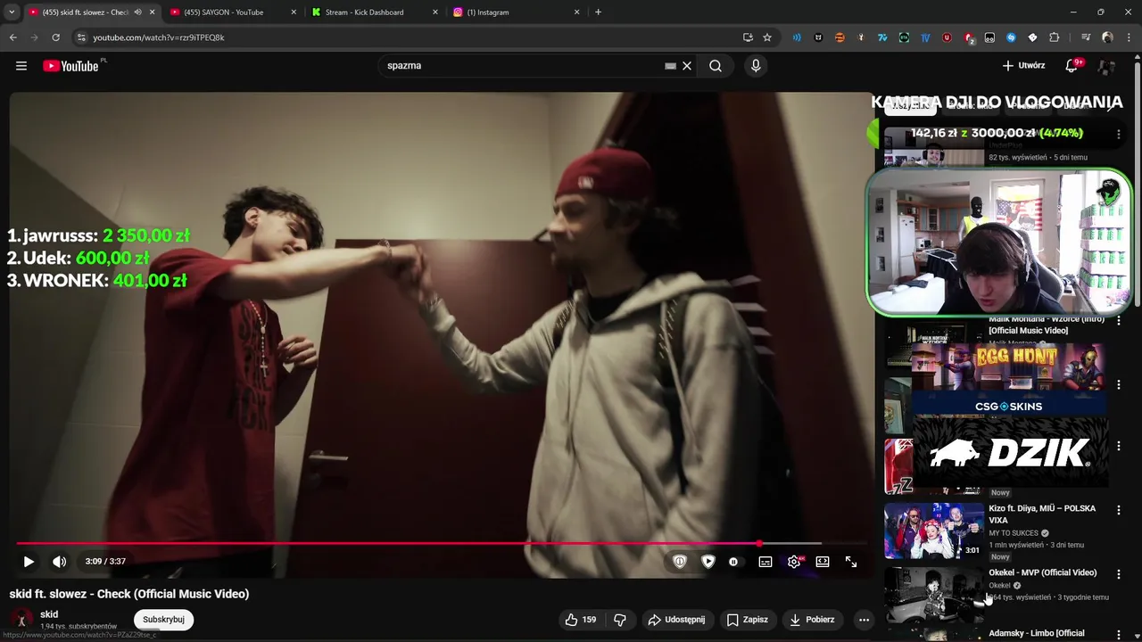1142x642 pixels.
Task: Click the first shield pause icon in player
Action: pyautogui.click(x=680, y=562)
